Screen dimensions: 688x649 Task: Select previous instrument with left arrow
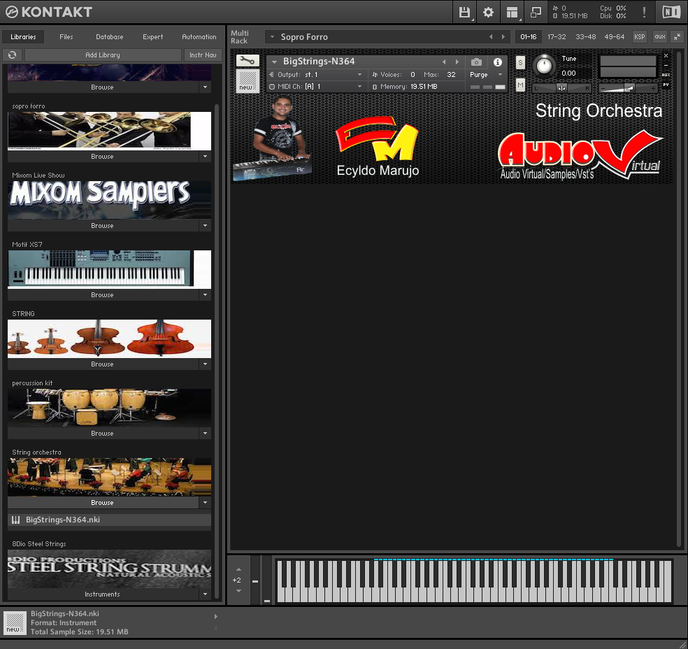(x=444, y=62)
